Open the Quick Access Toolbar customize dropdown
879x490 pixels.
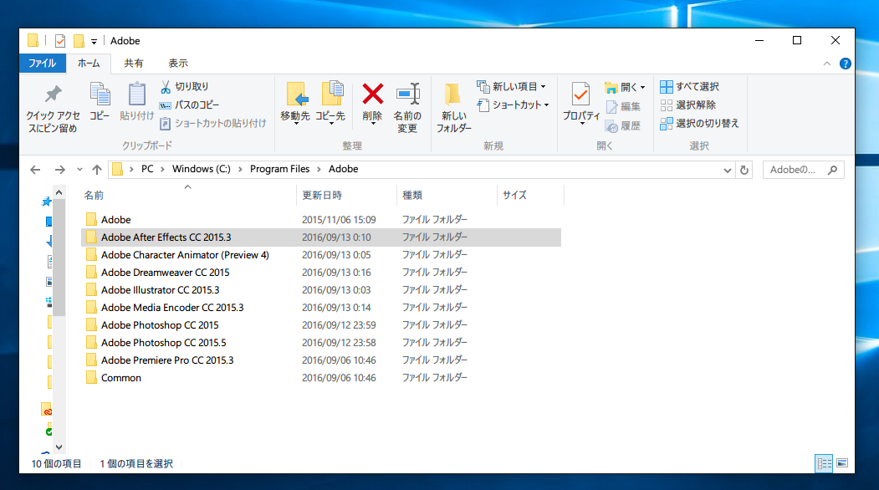click(95, 42)
